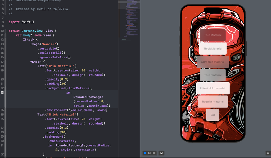Screen dimensions: 271x158
Task: Click the "Thin Material" label in preview
Action: click(x=213, y=35)
